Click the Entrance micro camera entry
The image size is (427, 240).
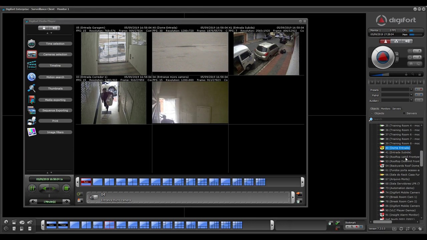click(188, 197)
